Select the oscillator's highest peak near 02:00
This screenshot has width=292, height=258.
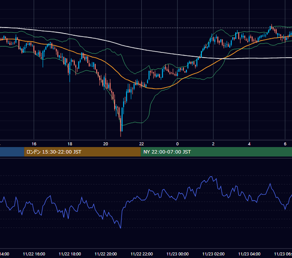(x=211, y=177)
